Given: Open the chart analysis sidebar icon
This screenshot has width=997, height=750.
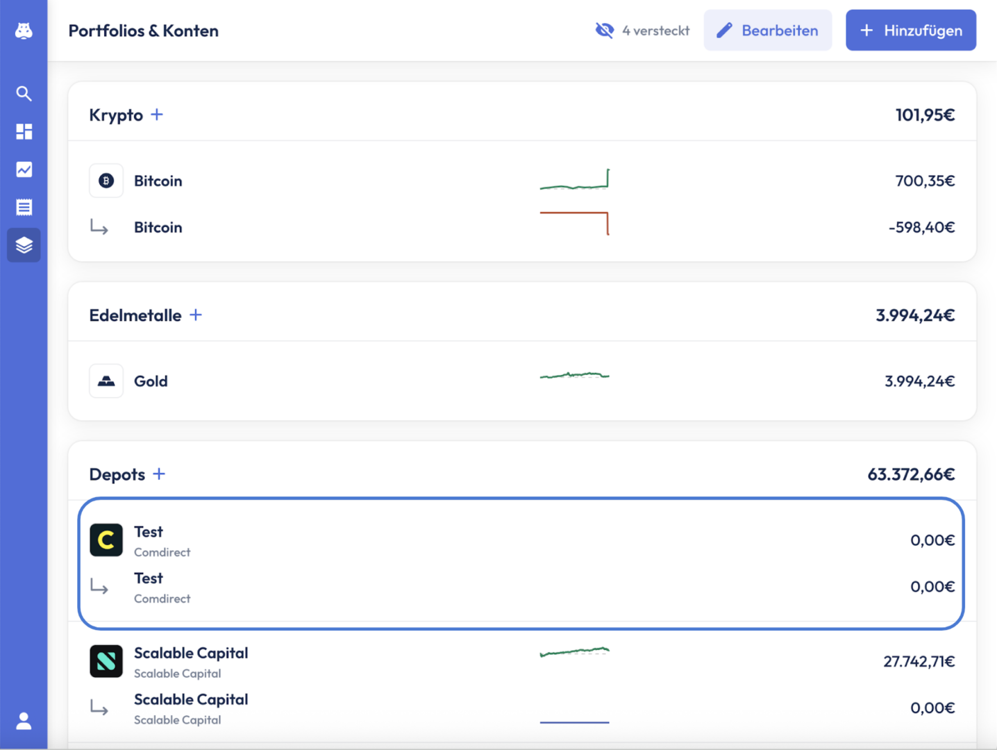Looking at the screenshot, I should pos(24,169).
